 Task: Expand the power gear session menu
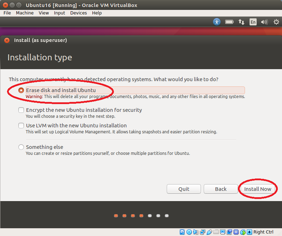276,22
